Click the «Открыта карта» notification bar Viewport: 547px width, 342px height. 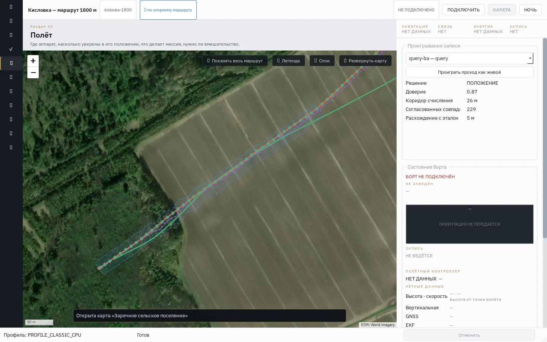click(209, 316)
